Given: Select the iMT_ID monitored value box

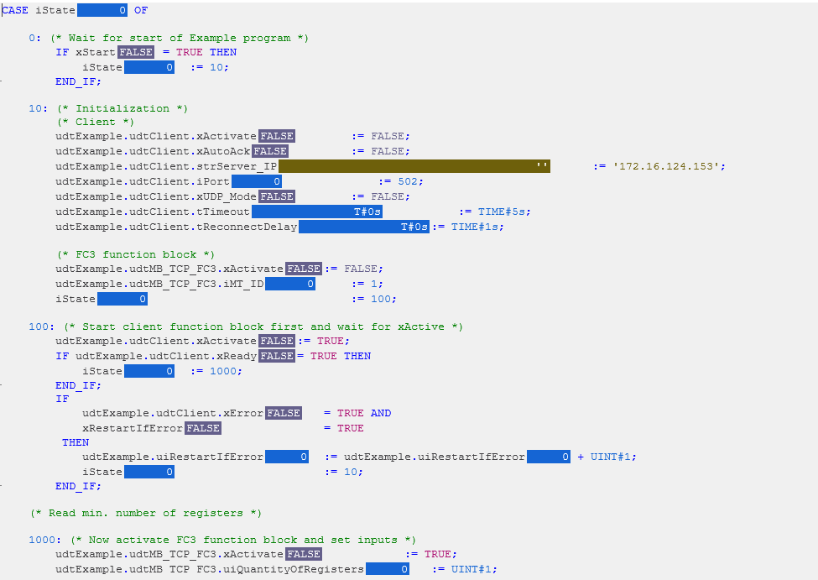Looking at the screenshot, I should (x=289, y=284).
